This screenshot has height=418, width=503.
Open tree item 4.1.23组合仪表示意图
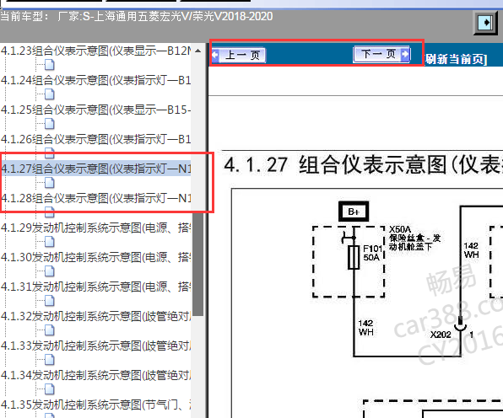[95, 51]
